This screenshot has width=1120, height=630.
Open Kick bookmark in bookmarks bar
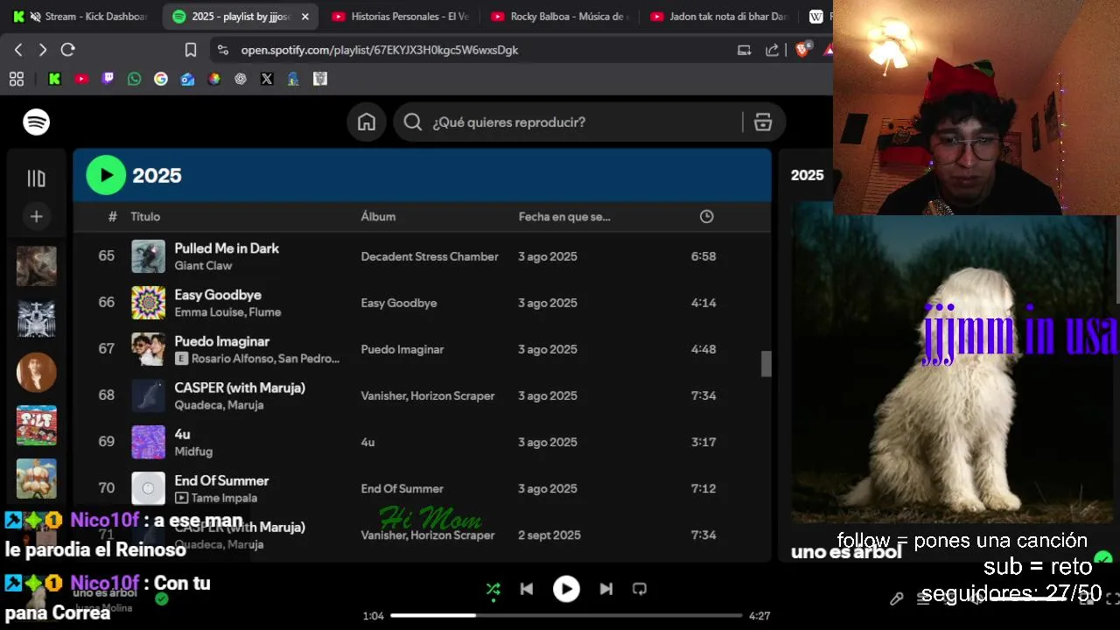54,79
